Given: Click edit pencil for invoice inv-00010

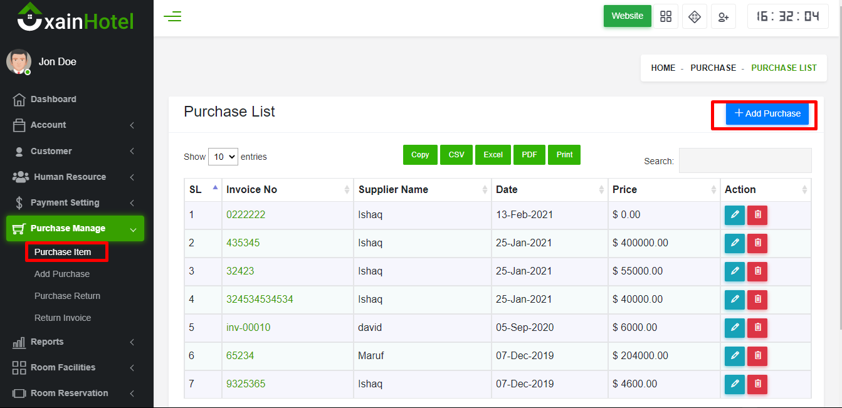Looking at the screenshot, I should coord(734,328).
